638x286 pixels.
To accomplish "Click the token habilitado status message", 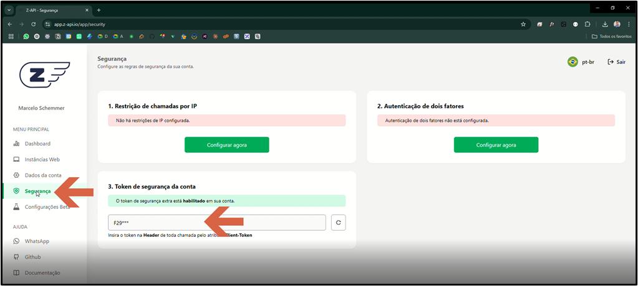I will 226,201.
